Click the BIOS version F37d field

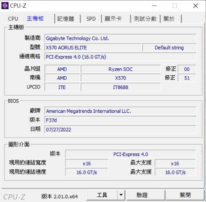pyautogui.click(x=120, y=120)
